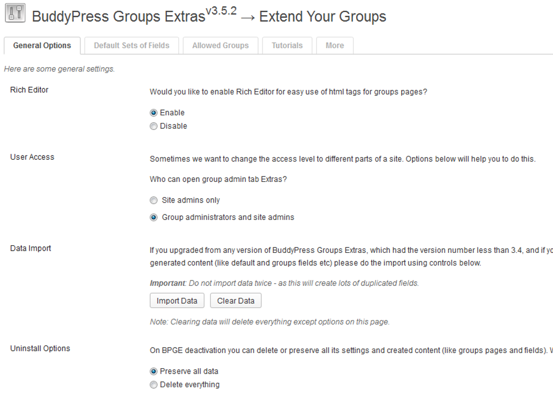Click the Rich Editor section label
This screenshot has width=553, height=398.
coord(29,90)
